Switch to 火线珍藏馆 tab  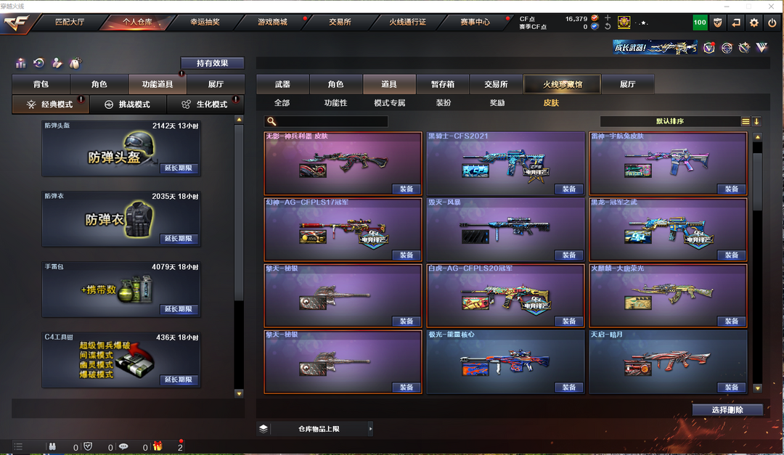563,84
